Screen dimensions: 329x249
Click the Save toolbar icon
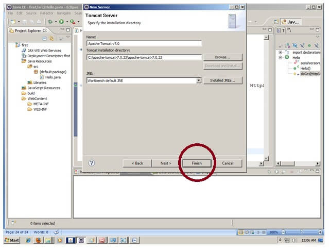coord(25,22)
